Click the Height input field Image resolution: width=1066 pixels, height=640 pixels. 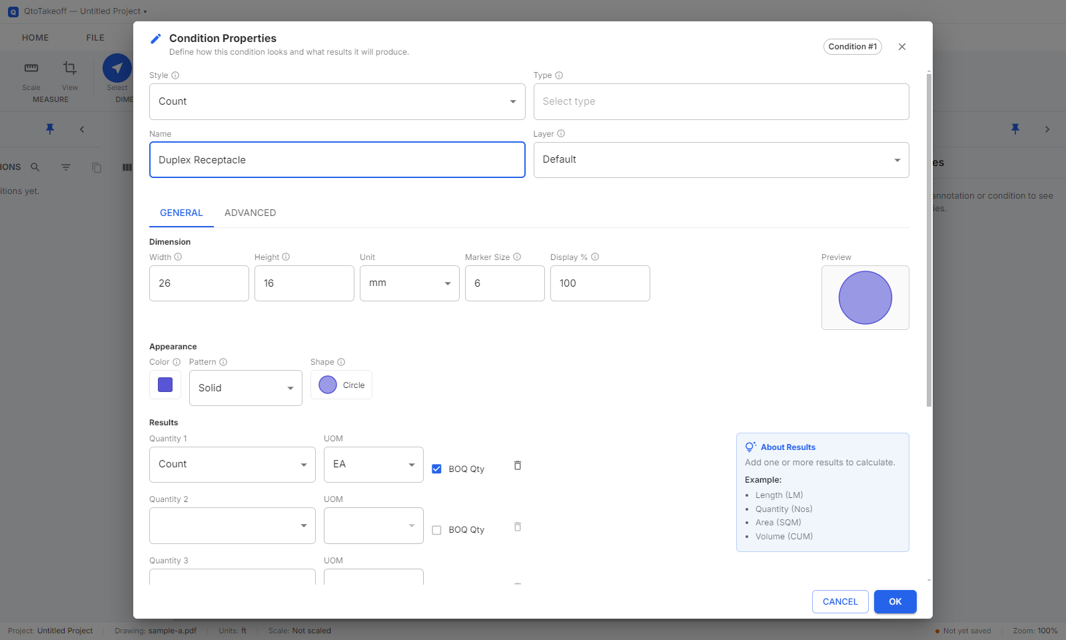pyautogui.click(x=304, y=283)
